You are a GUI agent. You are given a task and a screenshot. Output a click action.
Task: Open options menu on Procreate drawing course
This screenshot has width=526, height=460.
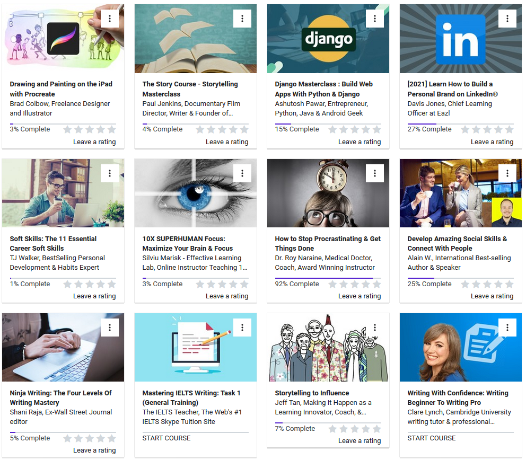pyautogui.click(x=110, y=19)
